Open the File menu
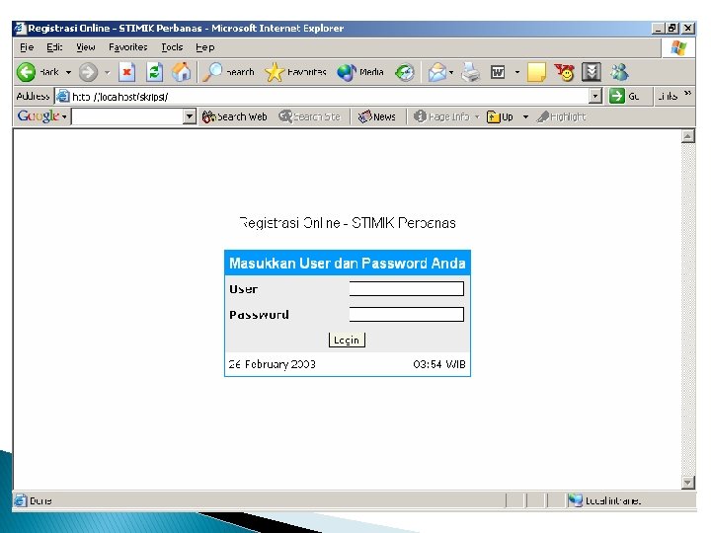Screen dimensions: 711x533 tap(27, 47)
